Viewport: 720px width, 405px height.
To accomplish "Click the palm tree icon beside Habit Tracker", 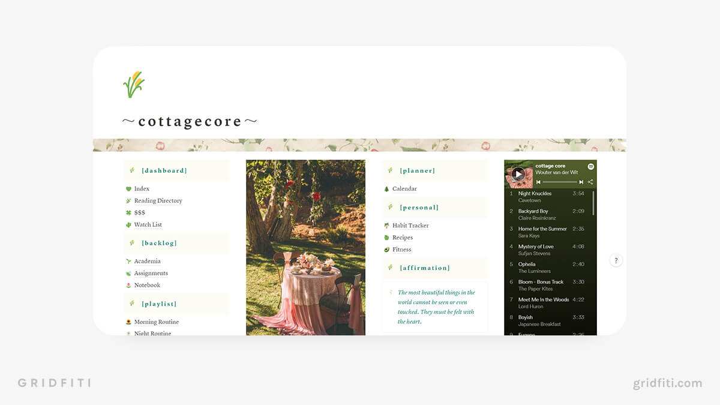I will (x=386, y=226).
